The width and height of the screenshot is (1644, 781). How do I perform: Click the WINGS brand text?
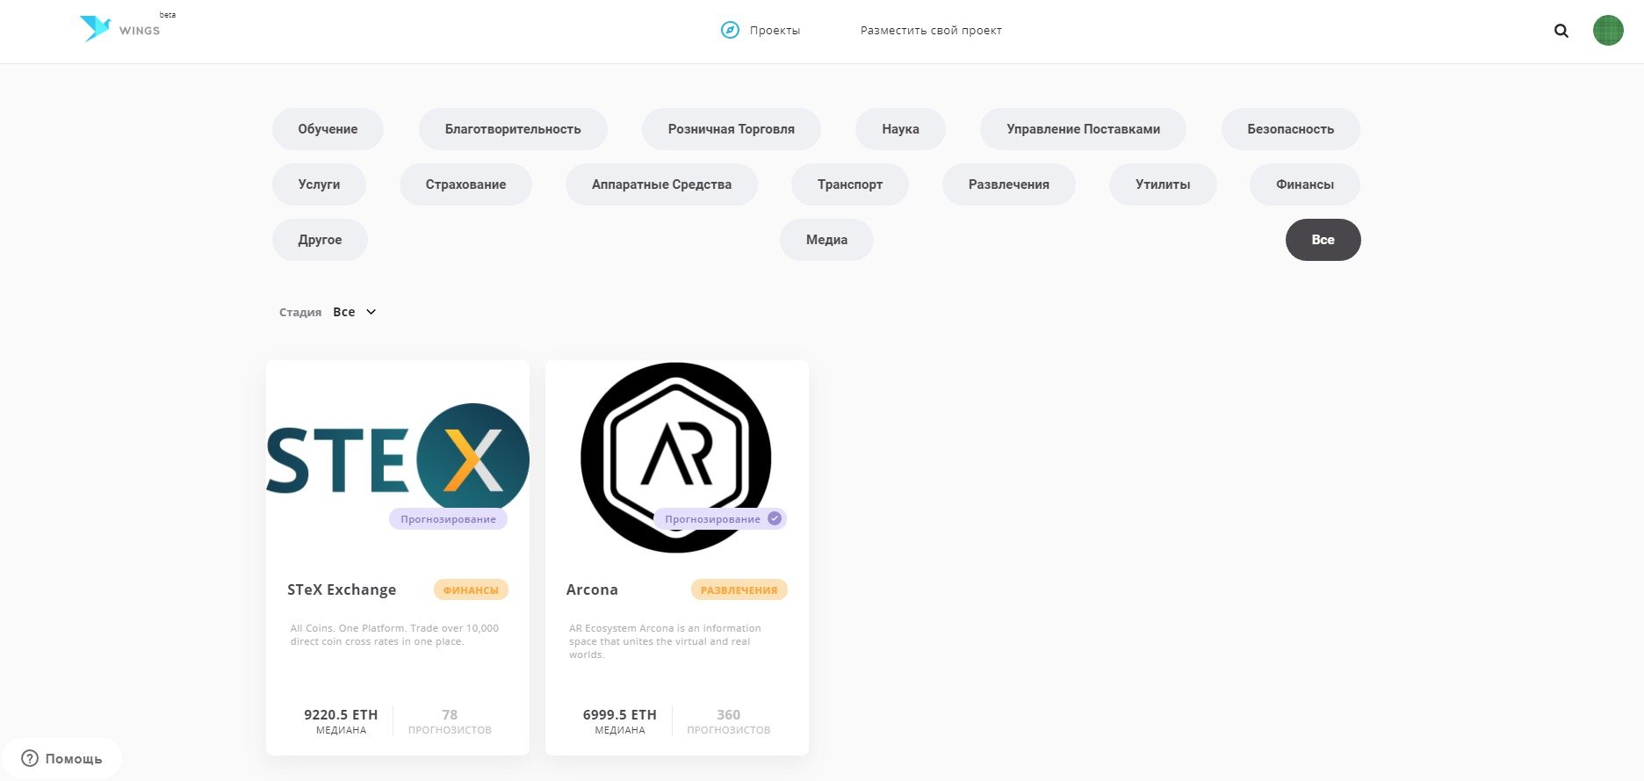click(x=140, y=31)
